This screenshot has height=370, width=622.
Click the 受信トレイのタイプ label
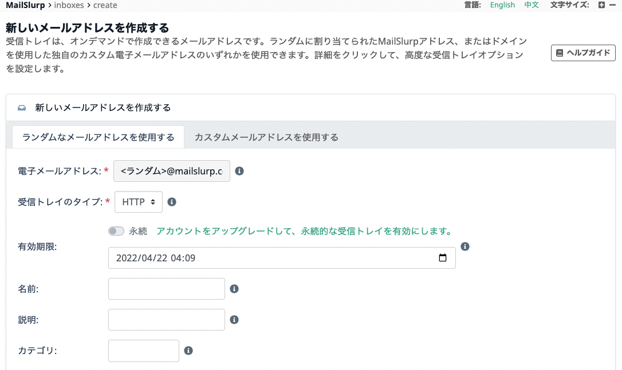pos(60,202)
